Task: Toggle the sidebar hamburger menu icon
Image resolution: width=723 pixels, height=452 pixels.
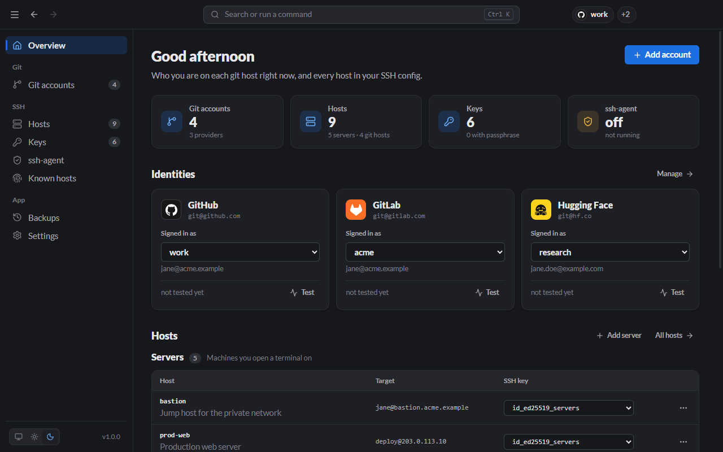Action: coord(15,14)
